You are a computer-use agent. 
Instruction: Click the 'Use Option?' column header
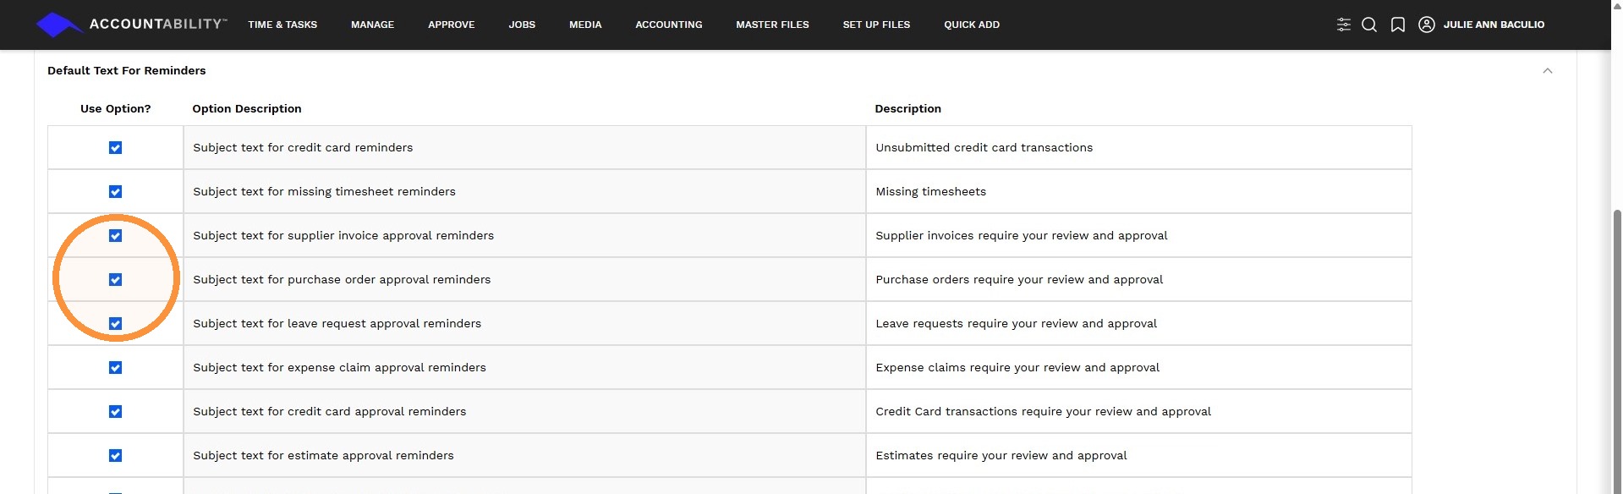(x=116, y=108)
